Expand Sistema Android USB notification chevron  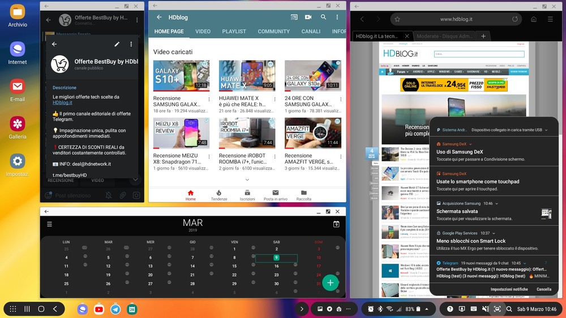click(x=546, y=130)
